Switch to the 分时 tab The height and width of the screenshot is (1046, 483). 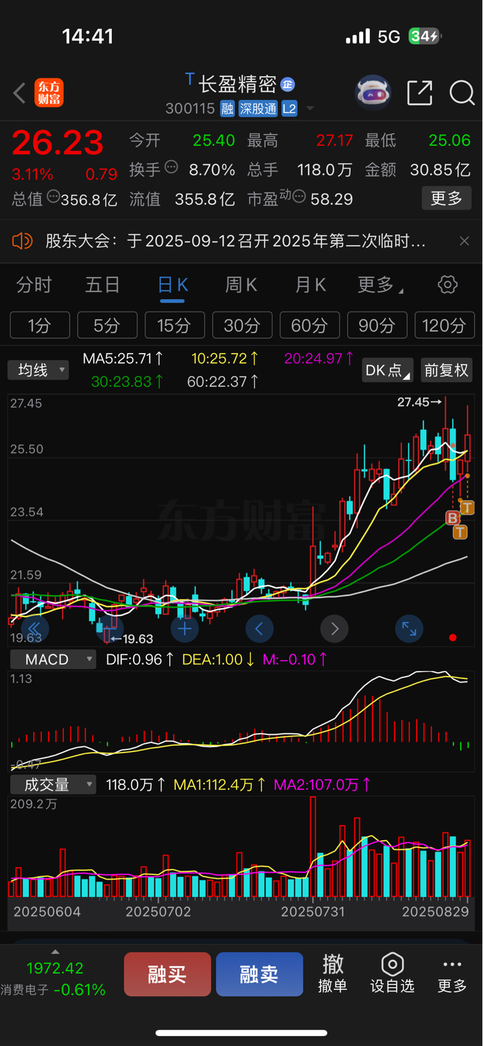click(x=34, y=285)
